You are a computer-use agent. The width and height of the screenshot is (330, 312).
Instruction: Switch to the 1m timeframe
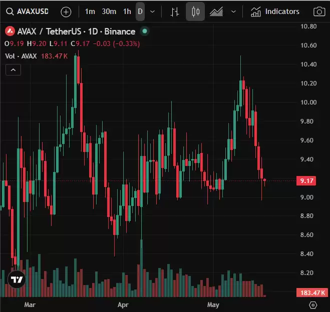click(x=90, y=11)
